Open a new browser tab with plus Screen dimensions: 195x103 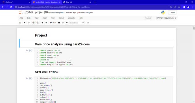[x=95, y=2]
